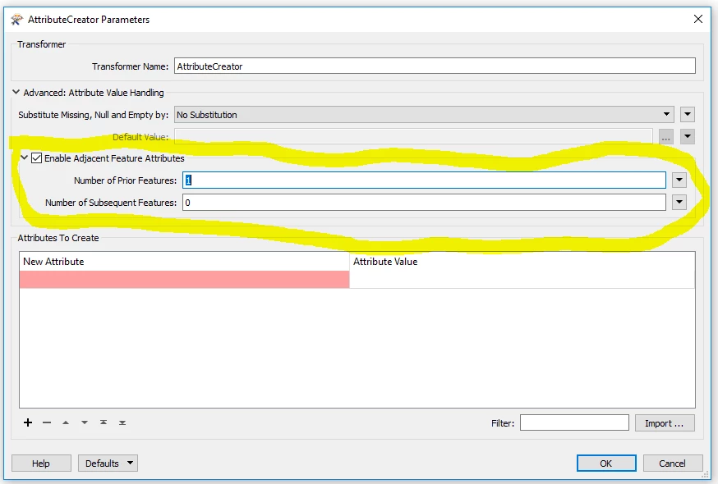Move attribute row up one position

click(66, 422)
